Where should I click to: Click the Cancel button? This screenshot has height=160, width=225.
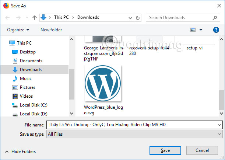pos(202,150)
